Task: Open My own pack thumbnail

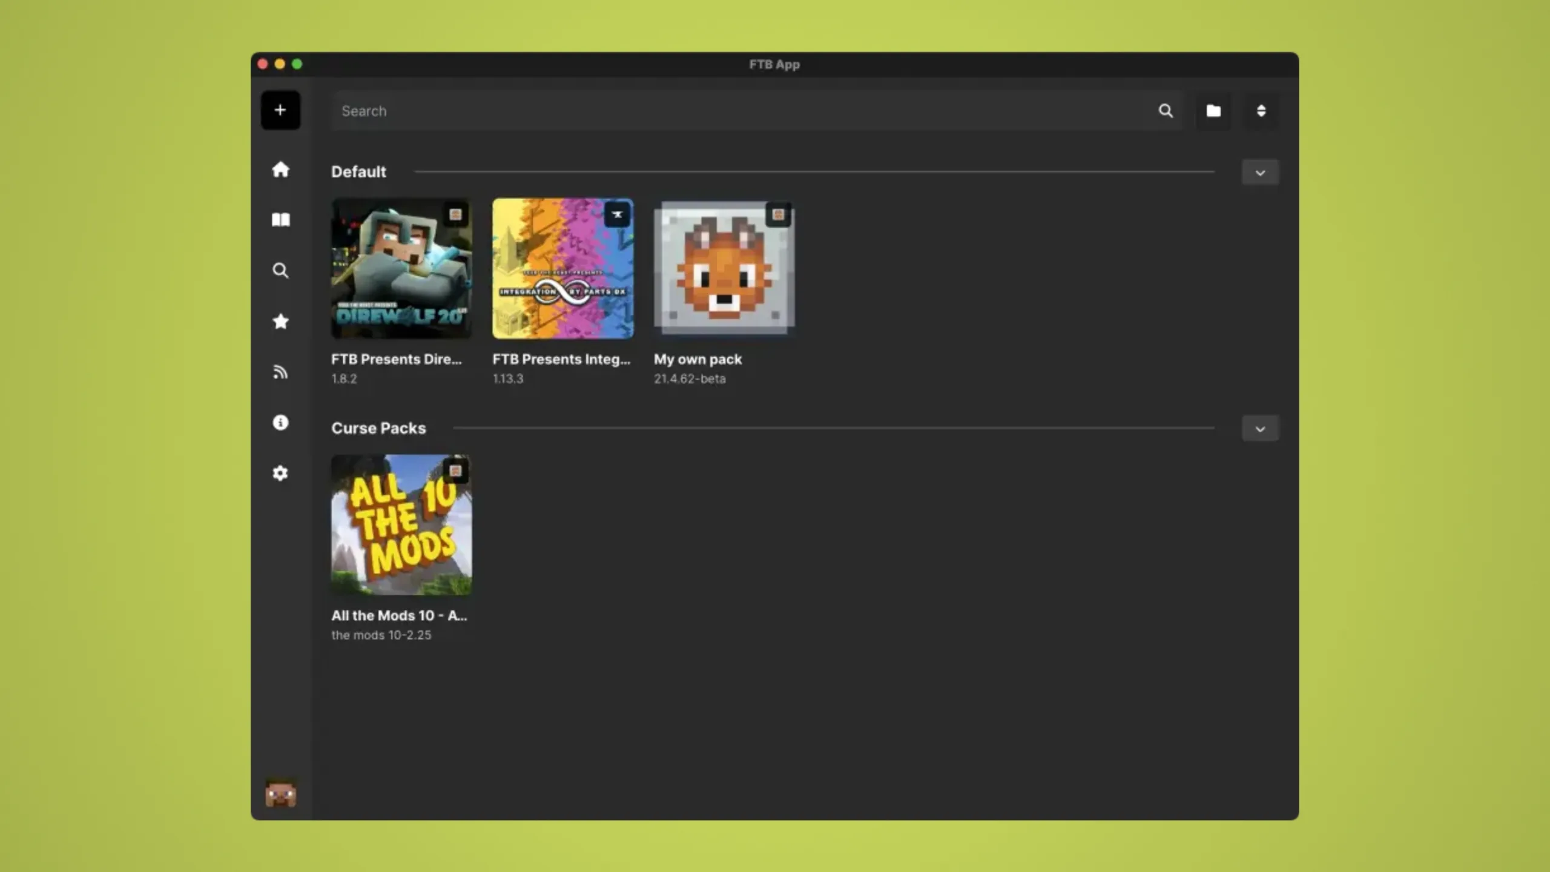Action: coord(724,268)
